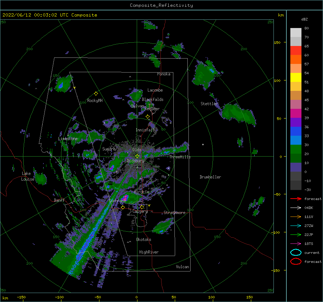The image size is (323, 302).
Task: Click the Sylvan label
Action: [x=137, y=106]
